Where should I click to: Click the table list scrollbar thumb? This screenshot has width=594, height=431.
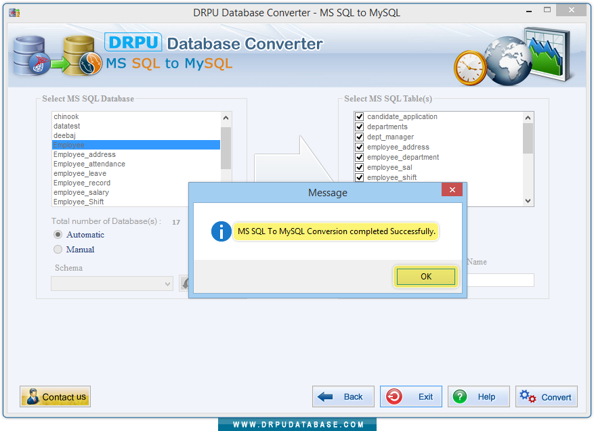tap(528, 139)
